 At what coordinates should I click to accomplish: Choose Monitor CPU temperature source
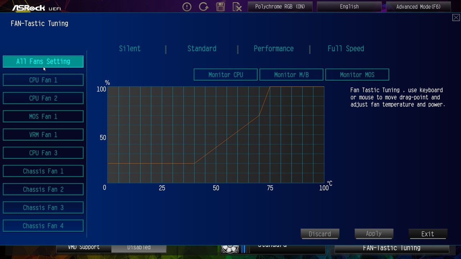(x=225, y=75)
